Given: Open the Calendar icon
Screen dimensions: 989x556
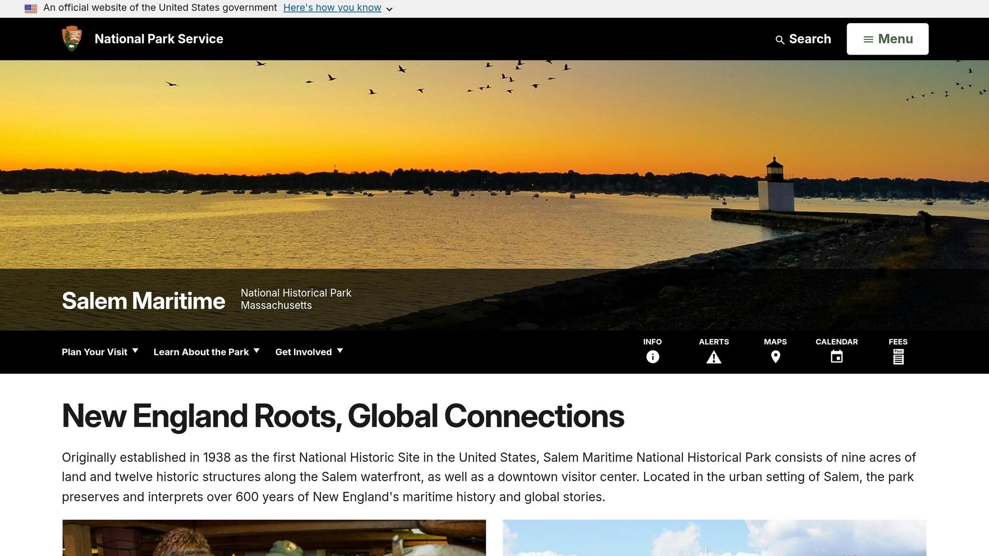Looking at the screenshot, I should (837, 357).
